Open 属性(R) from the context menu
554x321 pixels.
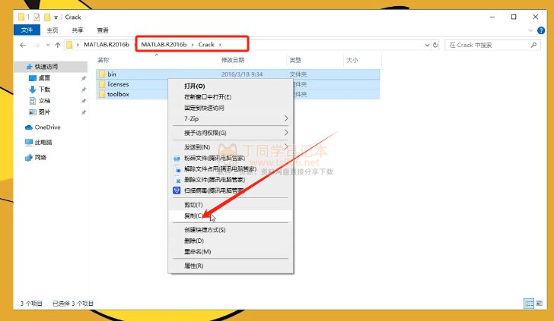coord(231,266)
